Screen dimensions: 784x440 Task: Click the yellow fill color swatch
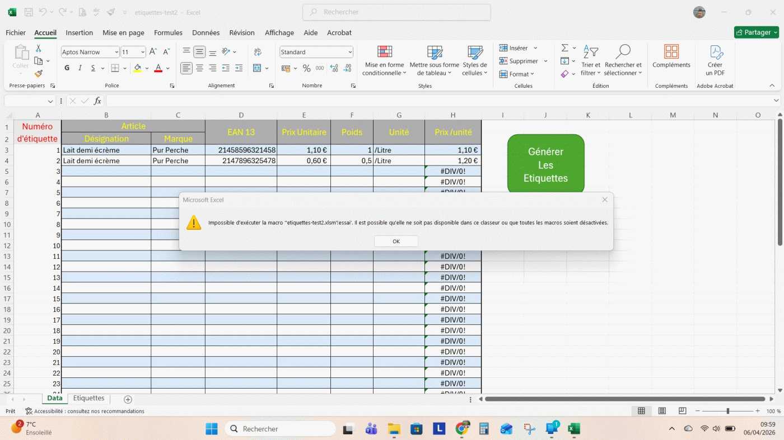click(x=137, y=68)
